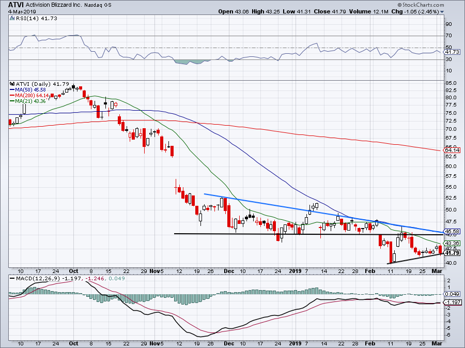Click the 64.14 MA(200) price axis tag
The height and width of the screenshot is (348, 465).
452,150
